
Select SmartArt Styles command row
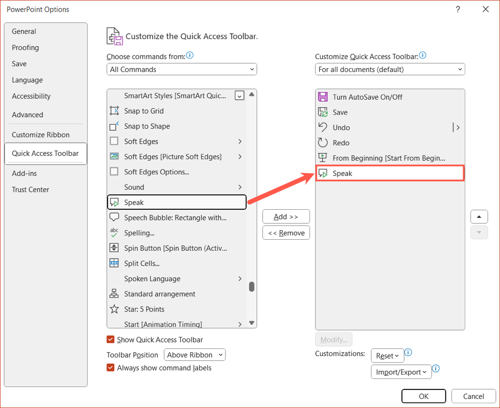coord(176,96)
